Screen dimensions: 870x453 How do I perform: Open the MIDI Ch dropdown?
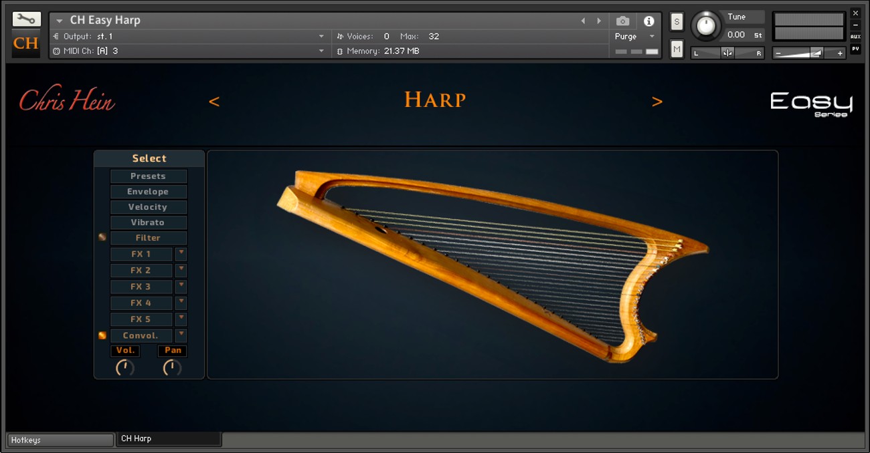pyautogui.click(x=189, y=51)
